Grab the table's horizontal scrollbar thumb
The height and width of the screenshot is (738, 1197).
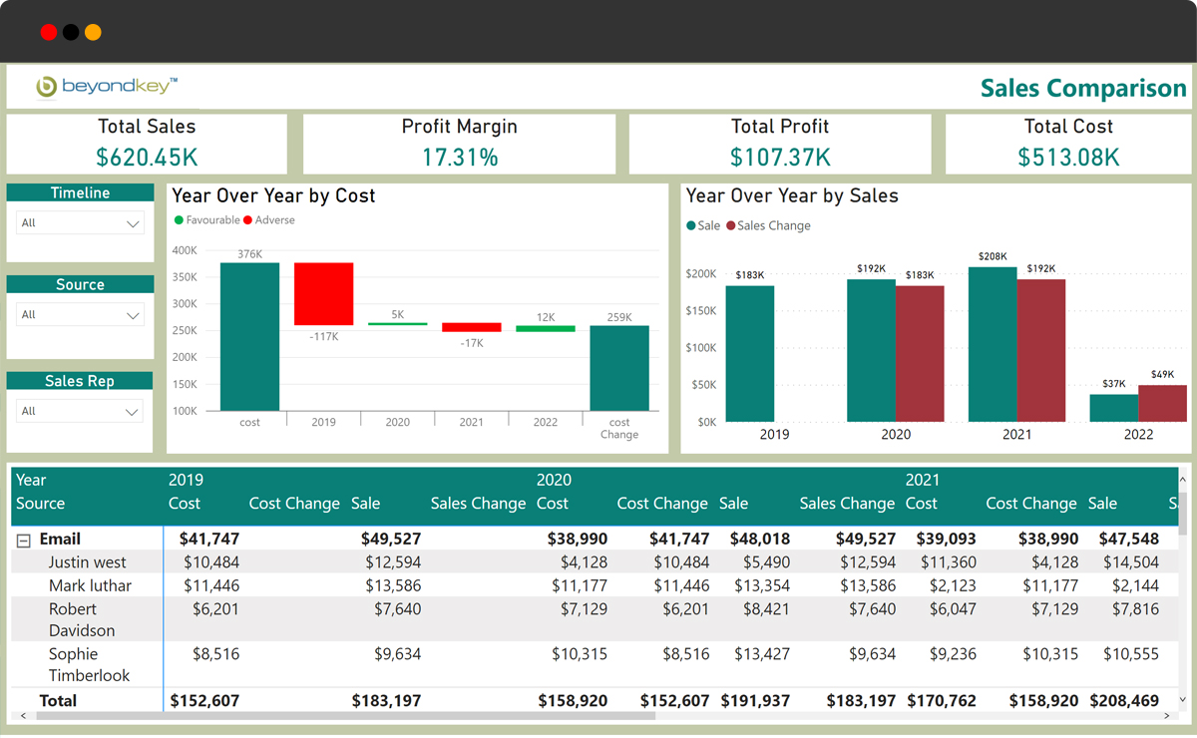[339, 716]
